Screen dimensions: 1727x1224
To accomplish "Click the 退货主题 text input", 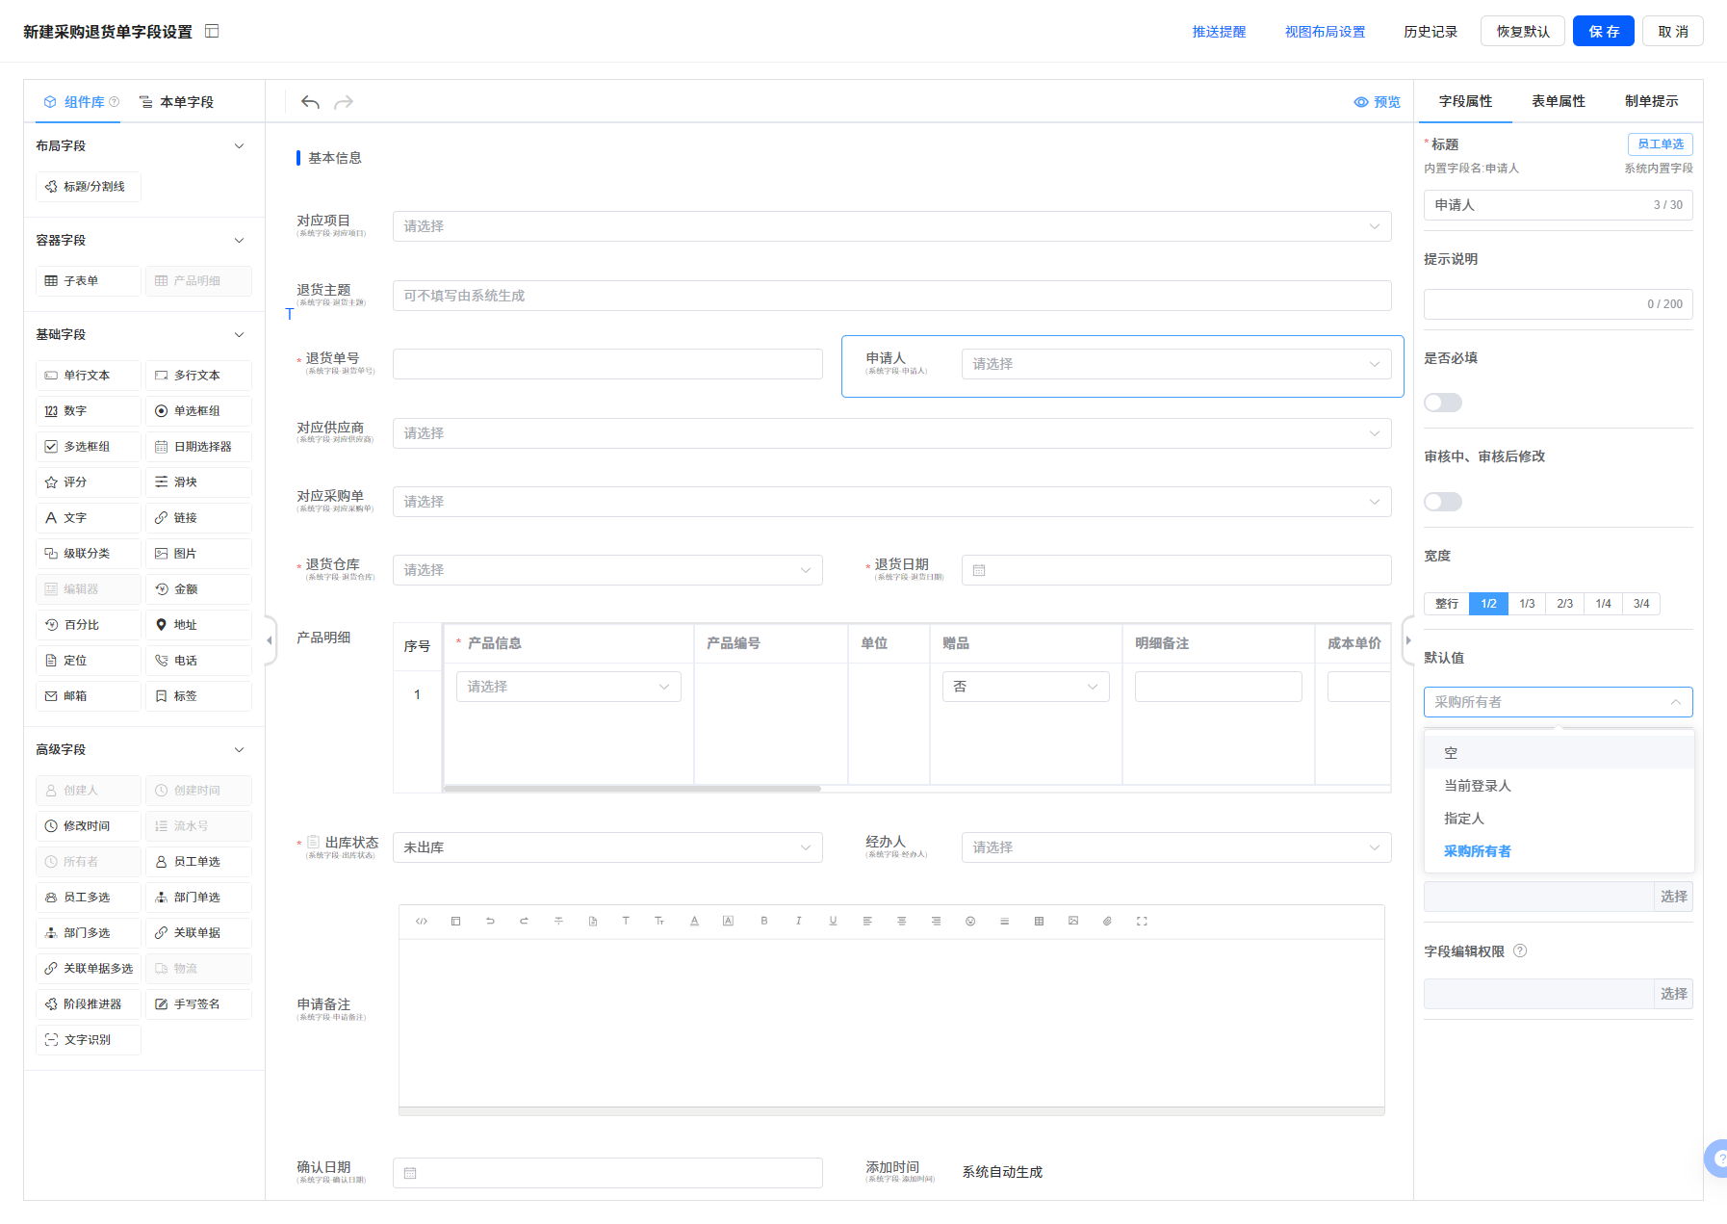I will 891,296.
